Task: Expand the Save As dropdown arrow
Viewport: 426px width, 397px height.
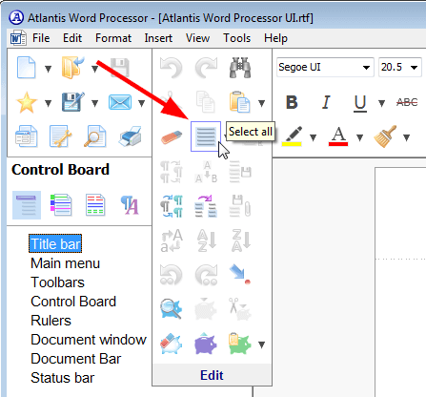Action: pyautogui.click(x=94, y=103)
